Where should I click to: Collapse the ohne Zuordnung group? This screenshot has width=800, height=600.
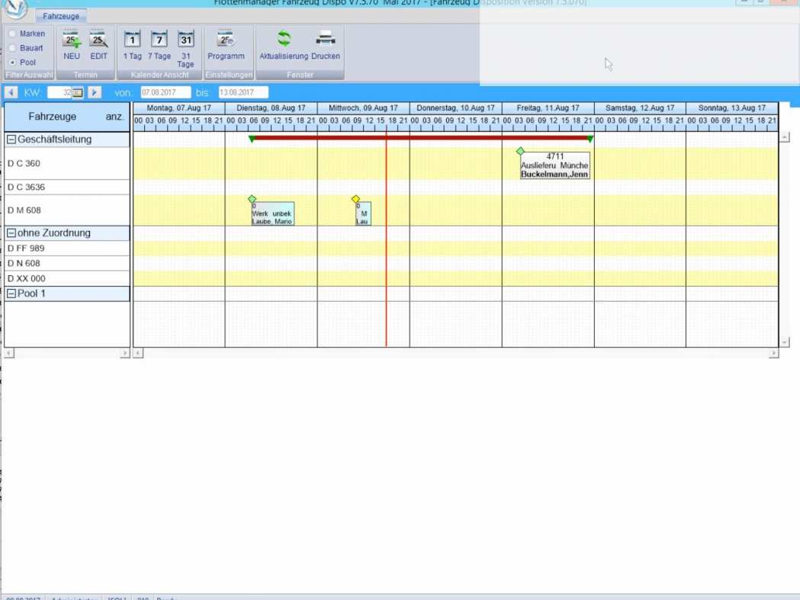tap(11, 233)
